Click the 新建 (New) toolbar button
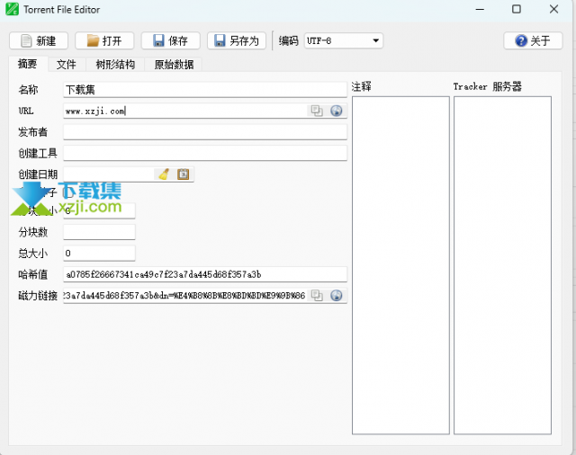Image resolution: width=576 pixels, height=455 pixels. [x=39, y=40]
